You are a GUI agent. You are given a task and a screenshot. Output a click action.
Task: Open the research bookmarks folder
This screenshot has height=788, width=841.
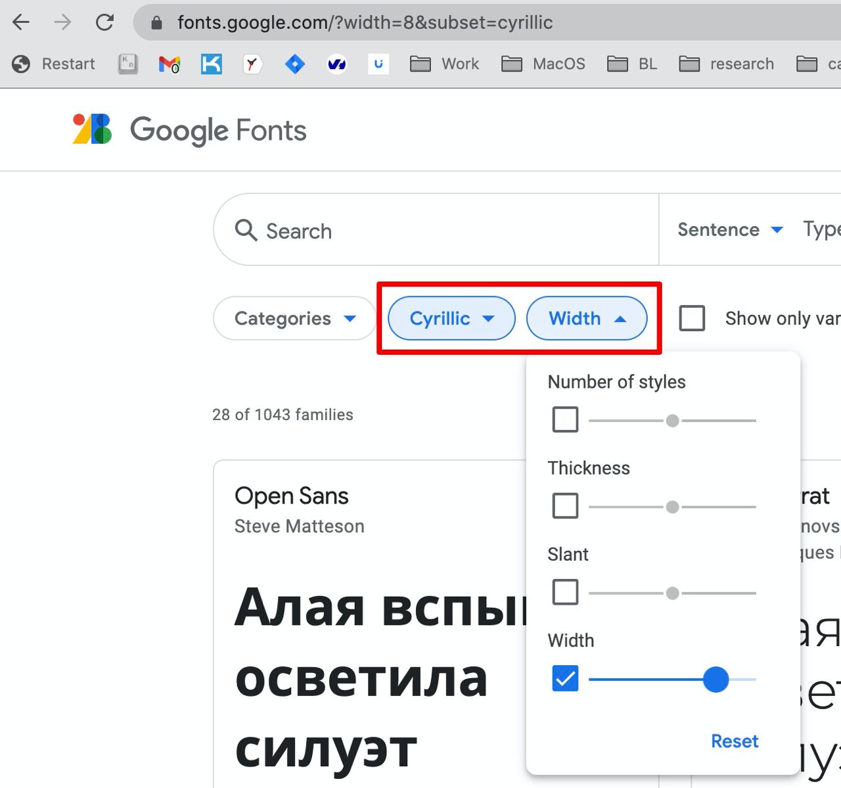(726, 64)
